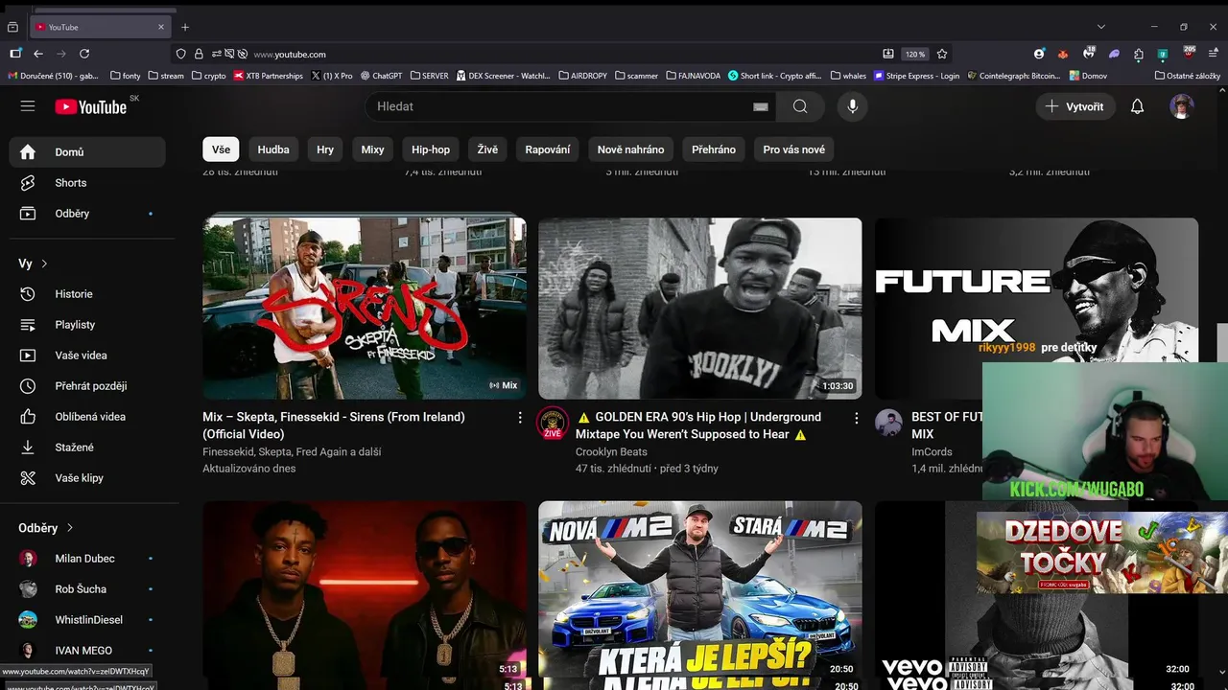Open the Ostatné záložky bookmarks folder

(x=1188, y=76)
